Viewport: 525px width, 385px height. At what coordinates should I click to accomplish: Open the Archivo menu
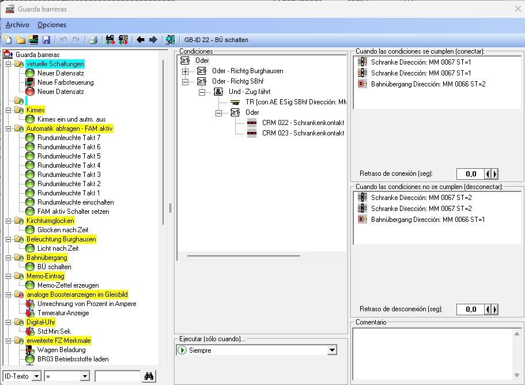[x=17, y=25]
